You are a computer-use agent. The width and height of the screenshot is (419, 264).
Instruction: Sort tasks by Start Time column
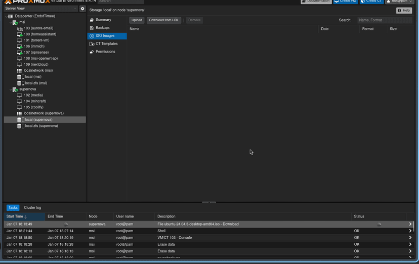click(x=15, y=216)
